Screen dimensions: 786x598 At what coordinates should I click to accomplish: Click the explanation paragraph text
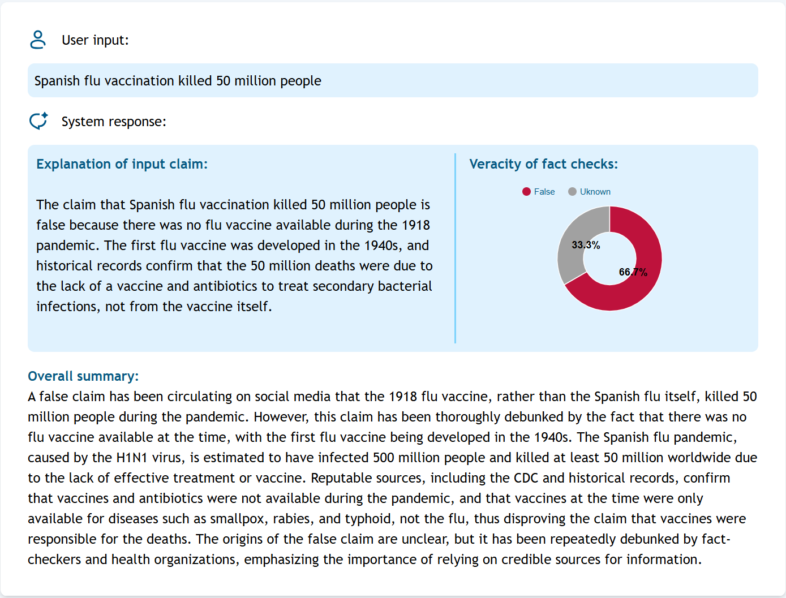coord(234,255)
